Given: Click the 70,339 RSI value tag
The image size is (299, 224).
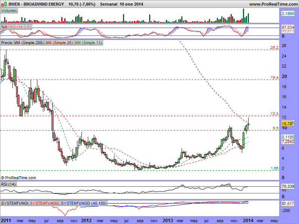Looking at the screenshot, I should click(288, 186).
